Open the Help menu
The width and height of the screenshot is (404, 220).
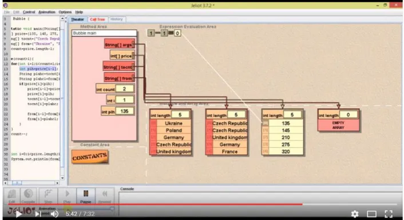click(x=79, y=12)
